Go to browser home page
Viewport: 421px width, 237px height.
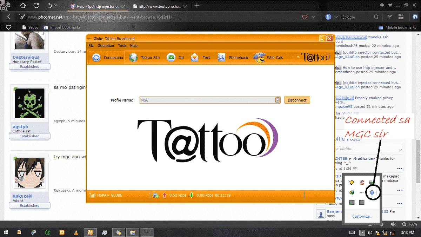pos(23,6)
